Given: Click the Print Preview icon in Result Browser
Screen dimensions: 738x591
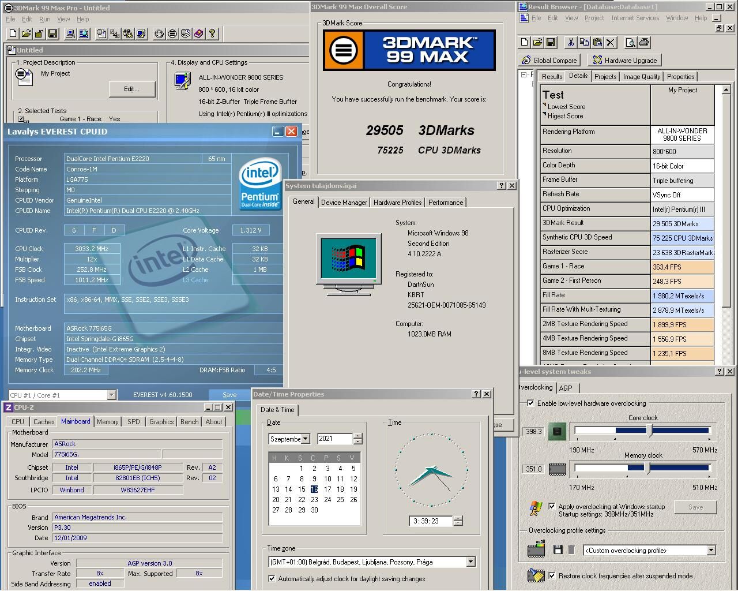Looking at the screenshot, I should coord(631,42).
